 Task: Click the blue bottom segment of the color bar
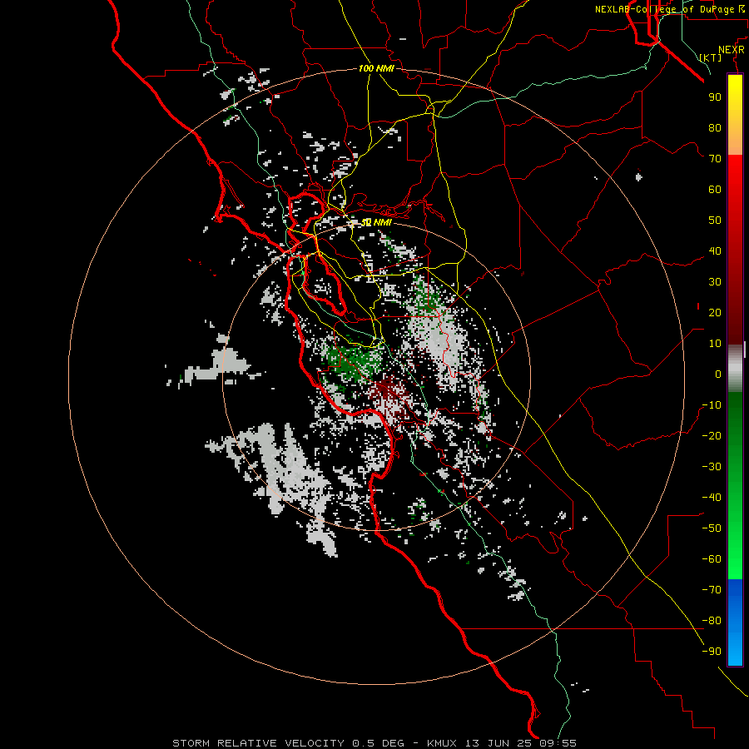(x=735, y=623)
